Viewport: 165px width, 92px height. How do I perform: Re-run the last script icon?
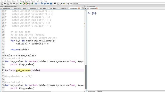(x=32, y=4)
